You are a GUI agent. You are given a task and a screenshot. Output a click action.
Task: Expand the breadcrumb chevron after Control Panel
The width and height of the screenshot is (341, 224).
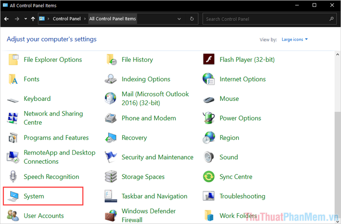pos(85,19)
